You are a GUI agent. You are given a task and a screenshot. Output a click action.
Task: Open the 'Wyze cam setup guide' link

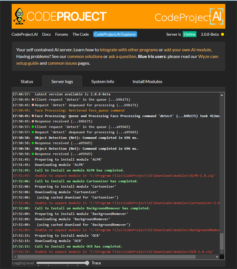208,57
